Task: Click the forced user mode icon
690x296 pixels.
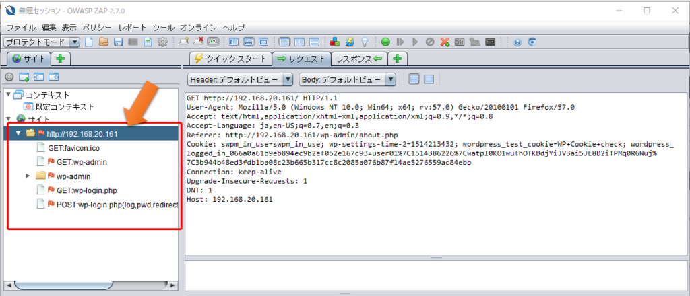Action: (475, 42)
